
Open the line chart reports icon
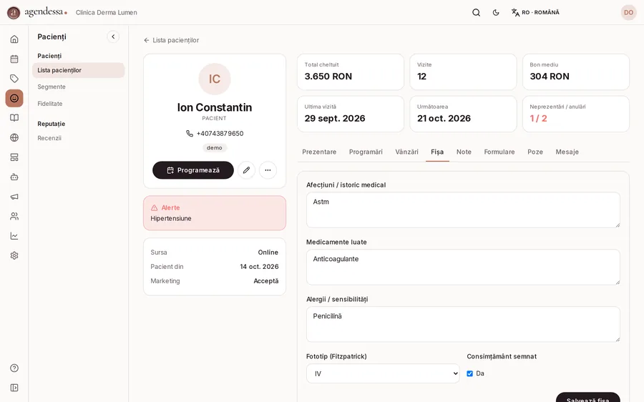(x=14, y=236)
